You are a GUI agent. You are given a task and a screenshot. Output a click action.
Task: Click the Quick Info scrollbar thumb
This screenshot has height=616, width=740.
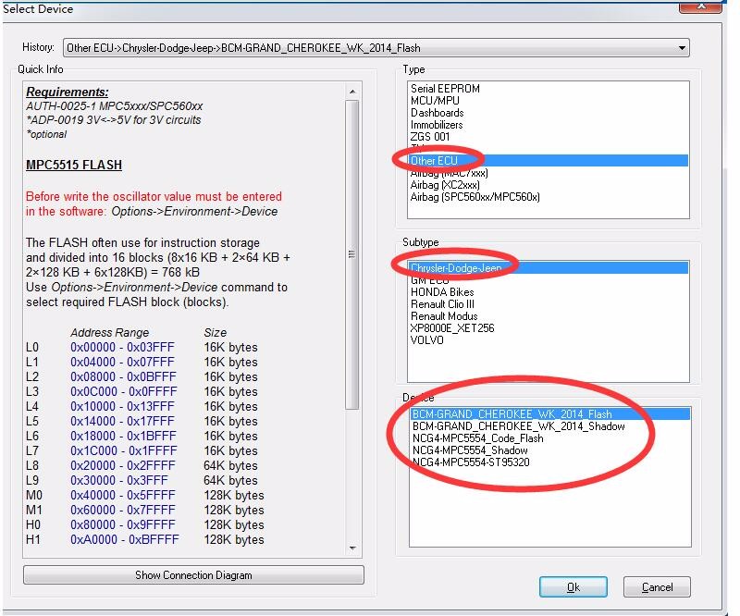click(x=352, y=254)
